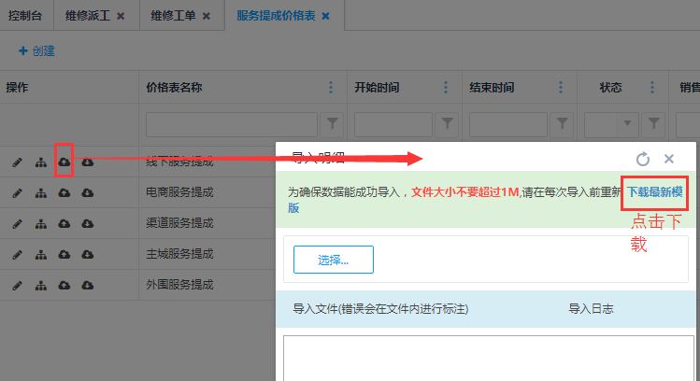Image resolution: width=700 pixels, height=381 pixels.
Task: Switch to the 控制台 tab
Action: click(26, 16)
